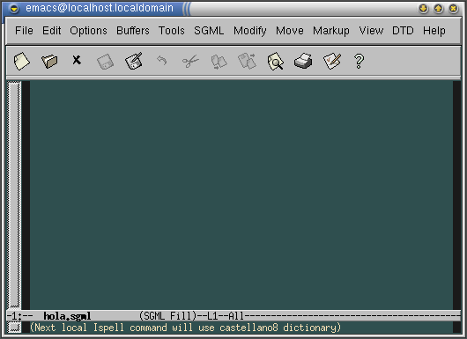Click the (SGML Fill) mode indicator

(x=168, y=315)
